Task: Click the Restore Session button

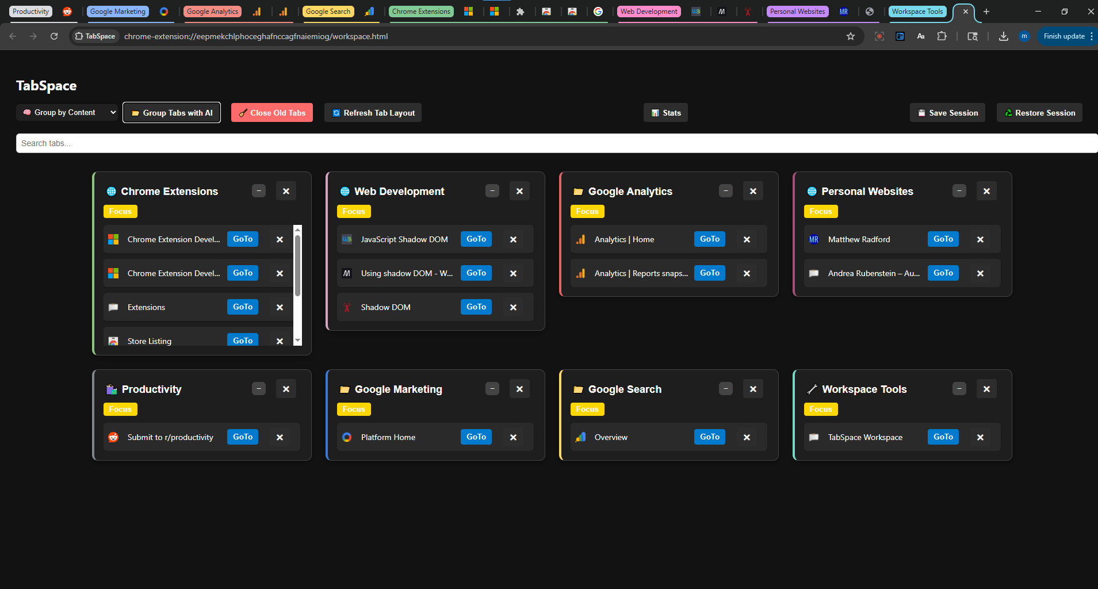Action: click(x=1039, y=113)
